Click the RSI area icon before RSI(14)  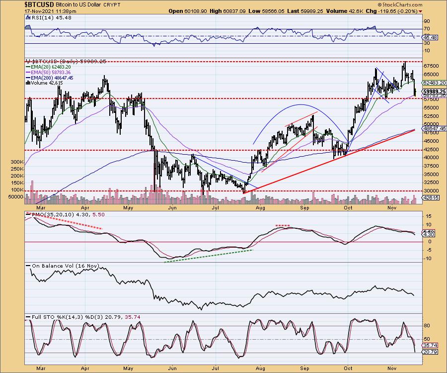(x=28, y=17)
